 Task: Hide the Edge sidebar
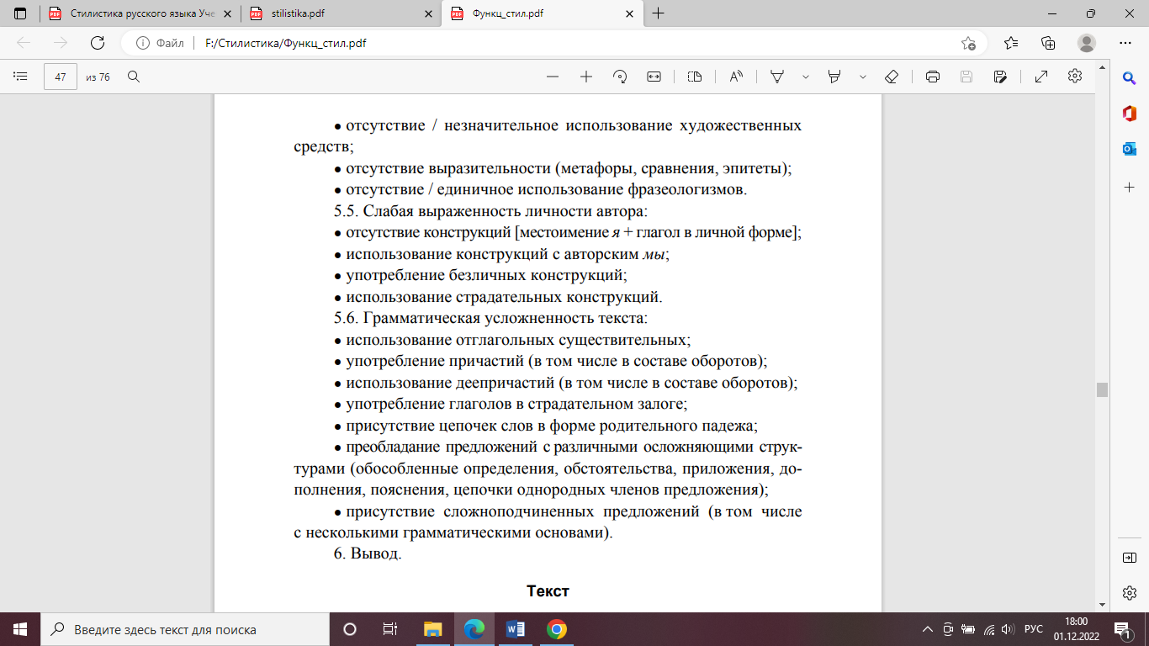click(1130, 558)
